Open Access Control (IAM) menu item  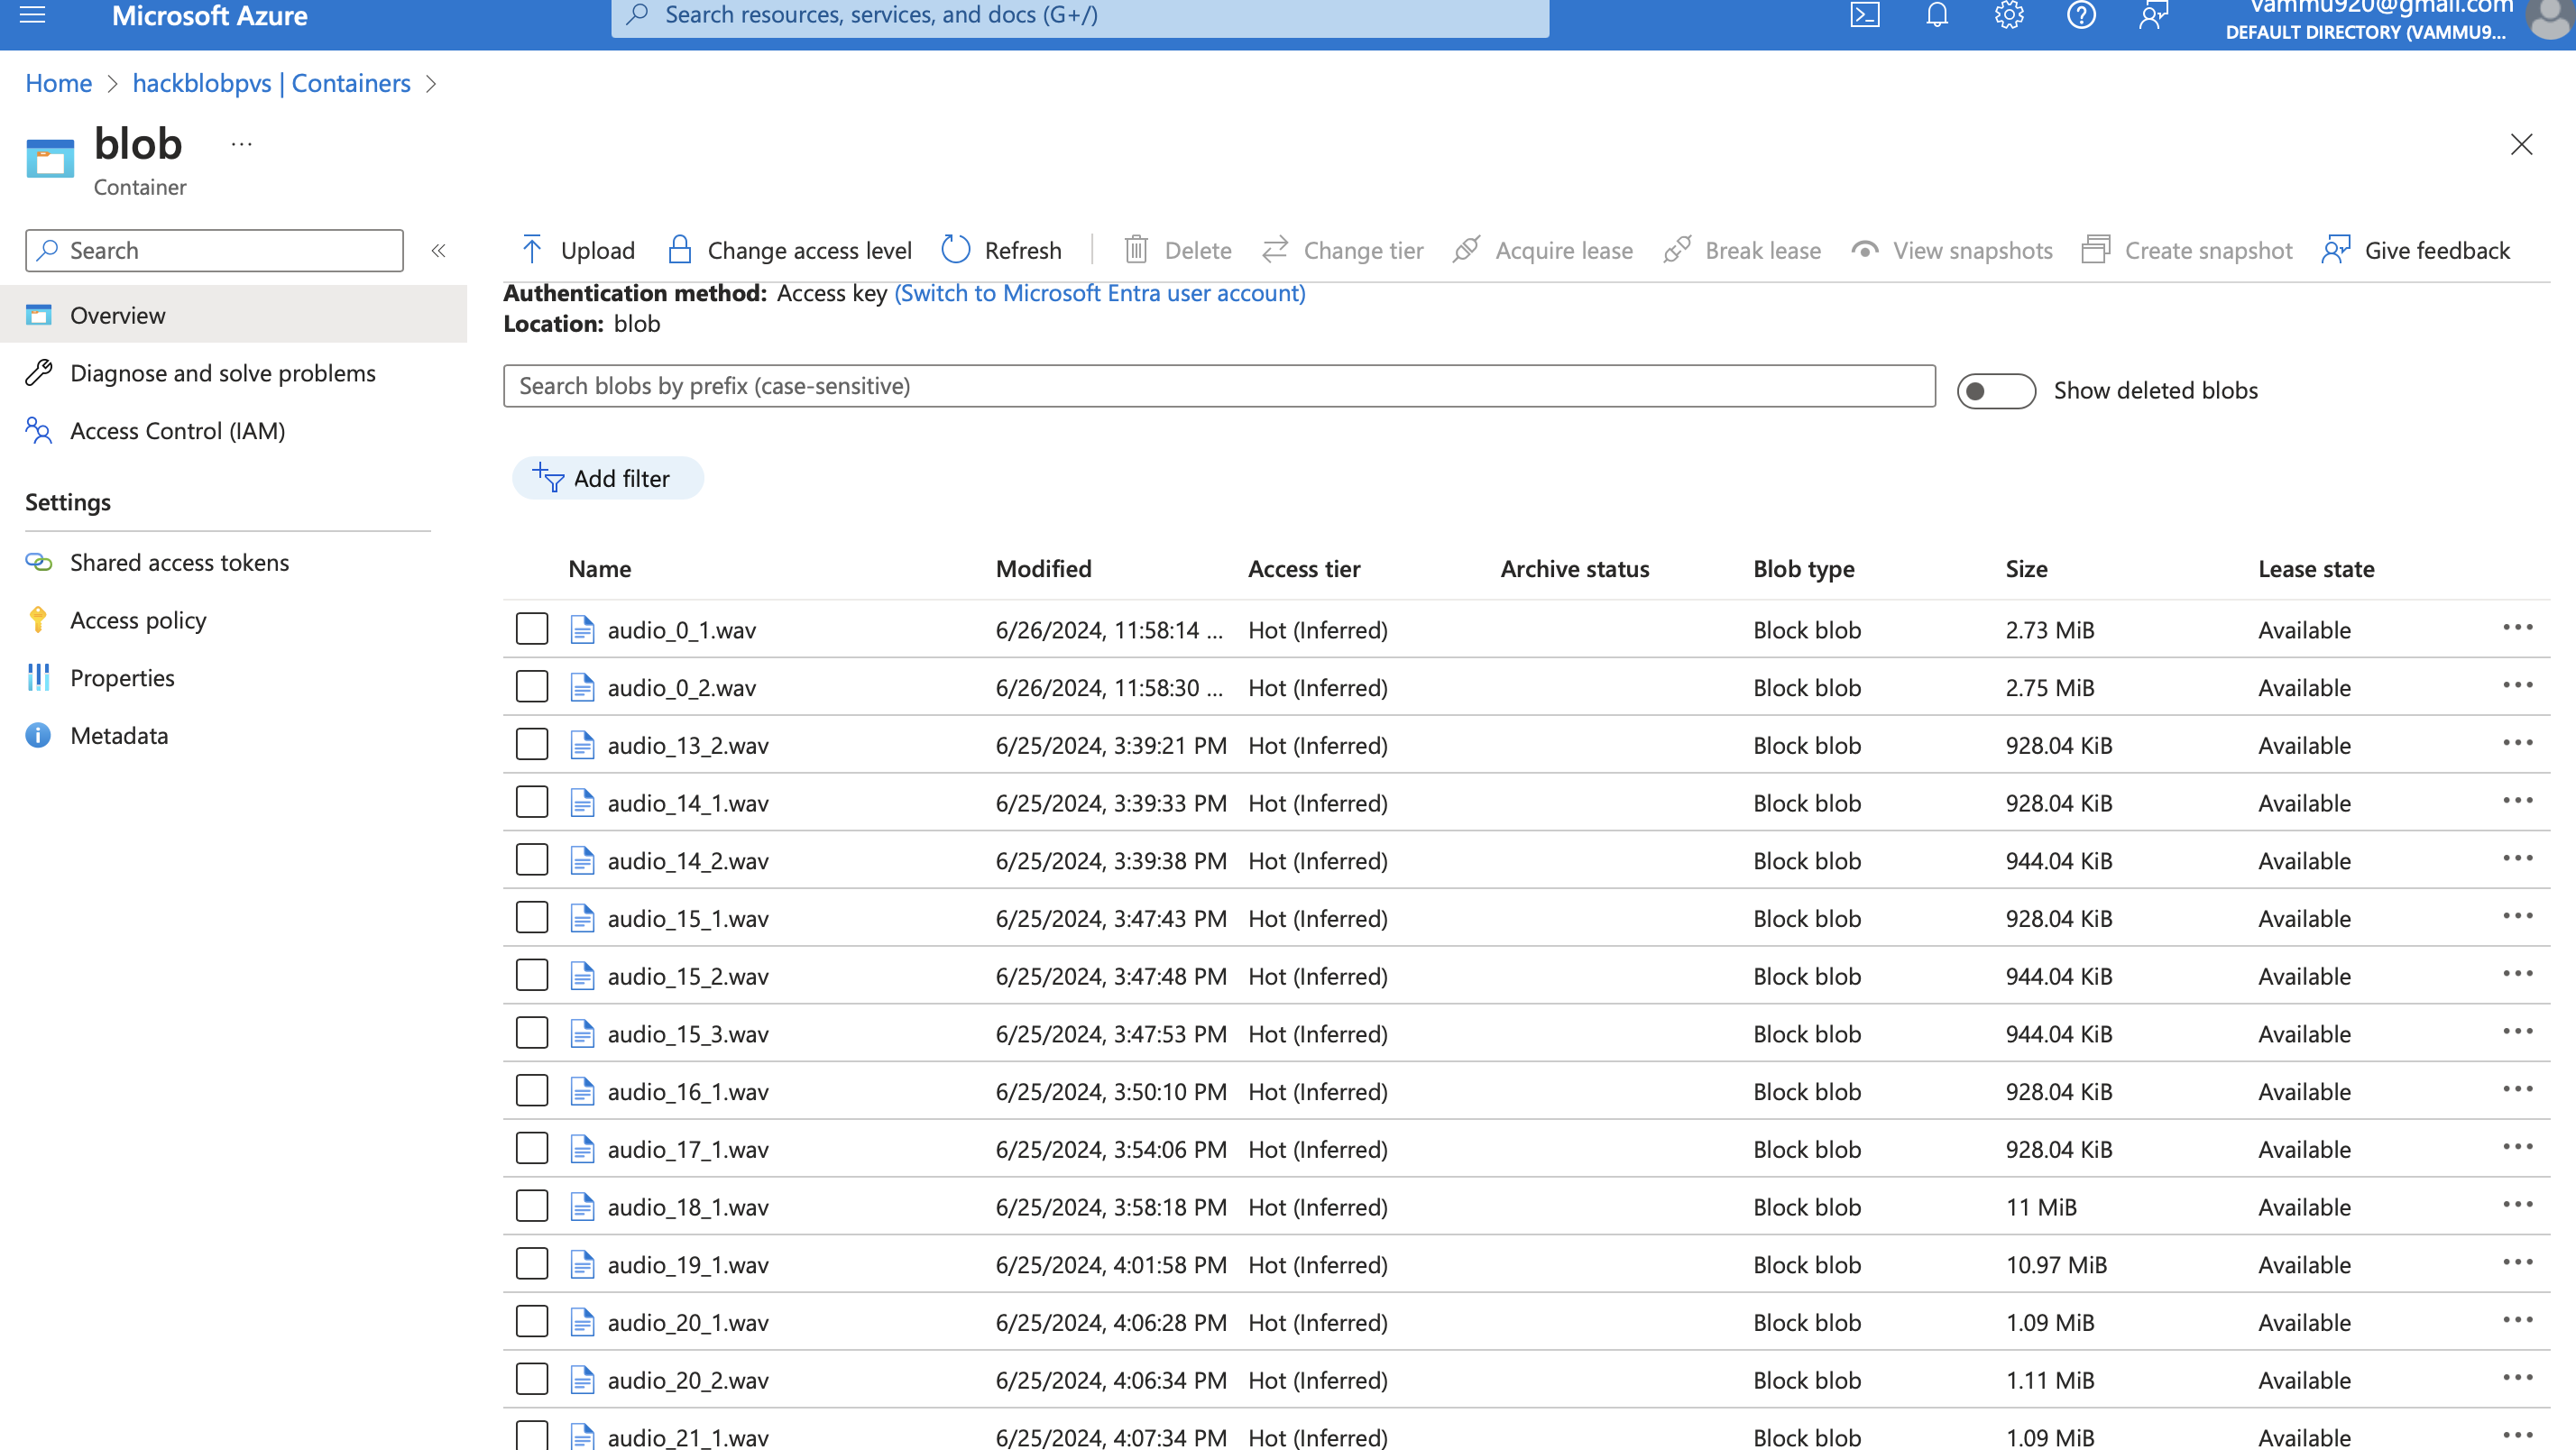coord(177,431)
